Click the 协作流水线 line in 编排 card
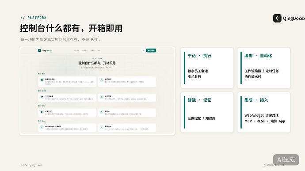This screenshot has height=171, width=305. tap(253, 76)
